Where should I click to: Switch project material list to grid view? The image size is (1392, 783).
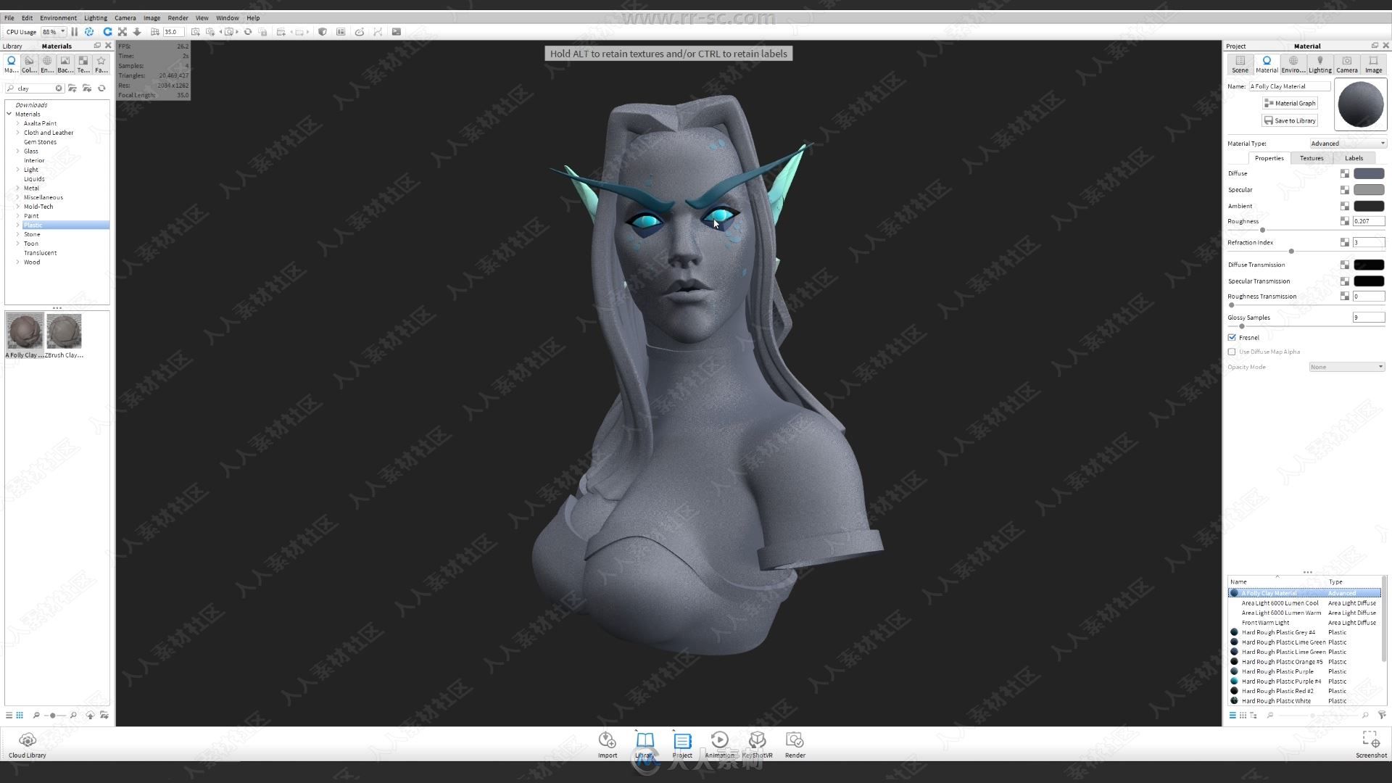coord(1243,716)
